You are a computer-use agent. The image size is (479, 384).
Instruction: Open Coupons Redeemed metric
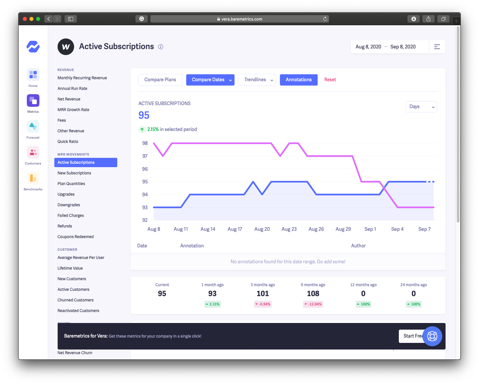pos(76,237)
